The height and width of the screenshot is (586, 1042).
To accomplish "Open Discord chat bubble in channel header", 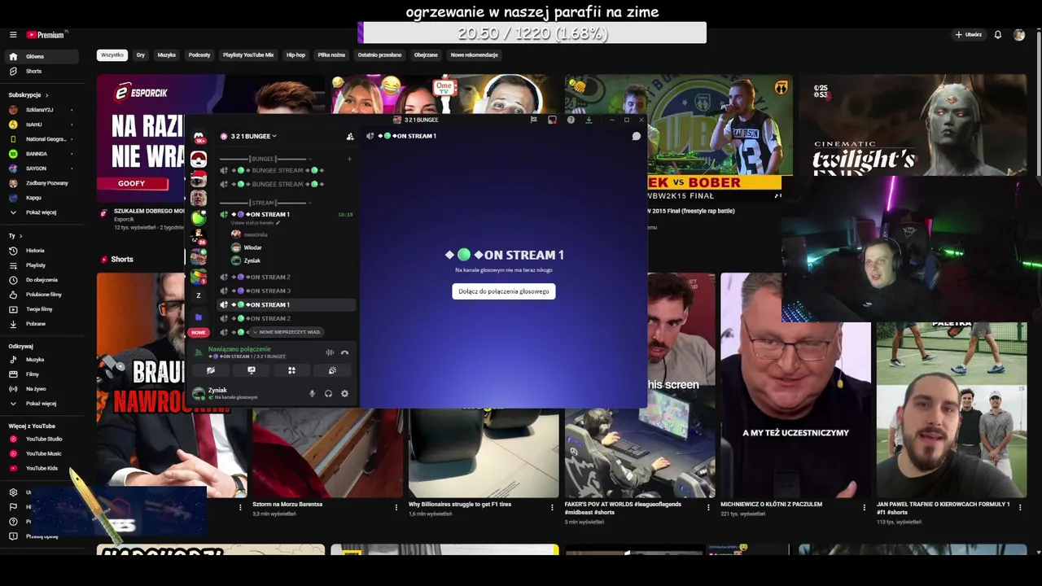I will [x=637, y=136].
